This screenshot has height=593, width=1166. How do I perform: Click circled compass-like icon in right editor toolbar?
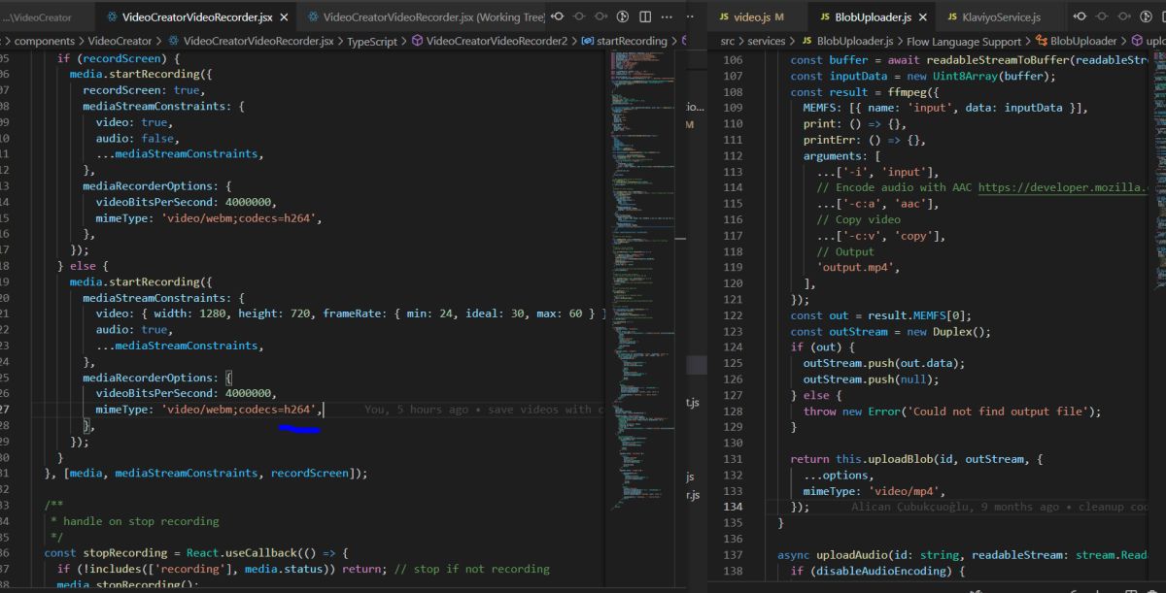click(x=1145, y=16)
